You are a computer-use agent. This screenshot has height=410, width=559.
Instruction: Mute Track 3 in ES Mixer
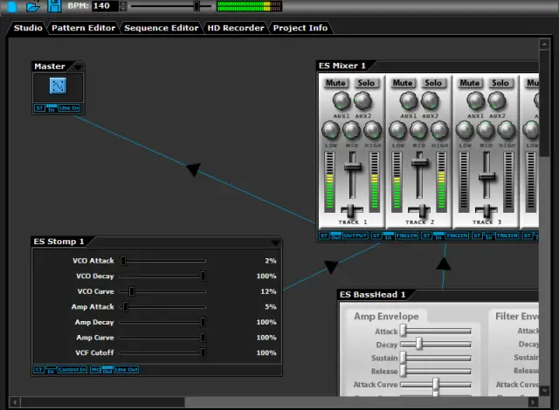pos(469,83)
